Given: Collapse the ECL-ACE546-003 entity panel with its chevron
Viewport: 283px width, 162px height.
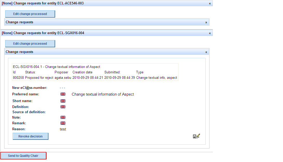Looking at the screenshot, I should pyautogui.click(x=210, y=3).
